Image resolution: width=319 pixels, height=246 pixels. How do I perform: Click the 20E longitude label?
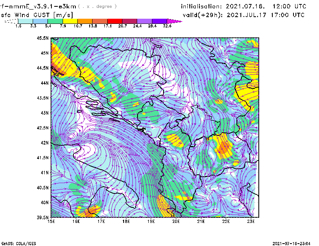tap(176, 221)
